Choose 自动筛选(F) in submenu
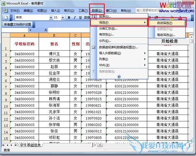Viewport: 196px width, 156px height. 167,23
